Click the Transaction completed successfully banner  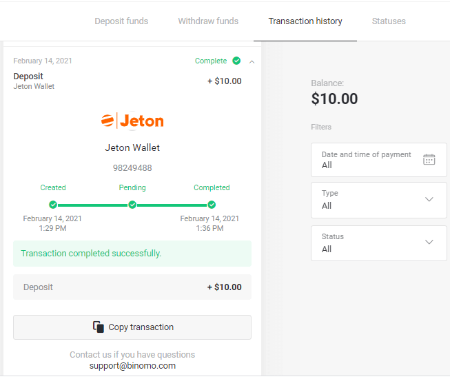pyautogui.click(x=132, y=254)
